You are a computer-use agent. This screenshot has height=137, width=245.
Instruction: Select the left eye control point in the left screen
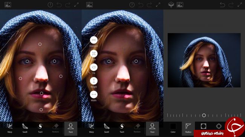click(27, 61)
